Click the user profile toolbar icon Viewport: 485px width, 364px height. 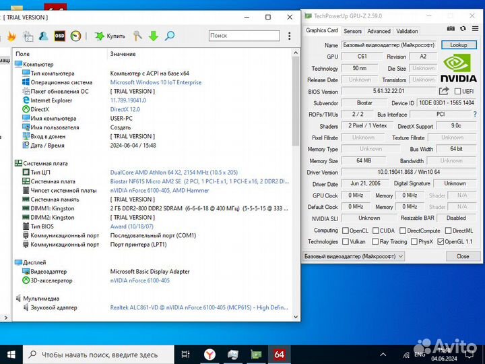pyautogui.click(x=43, y=36)
